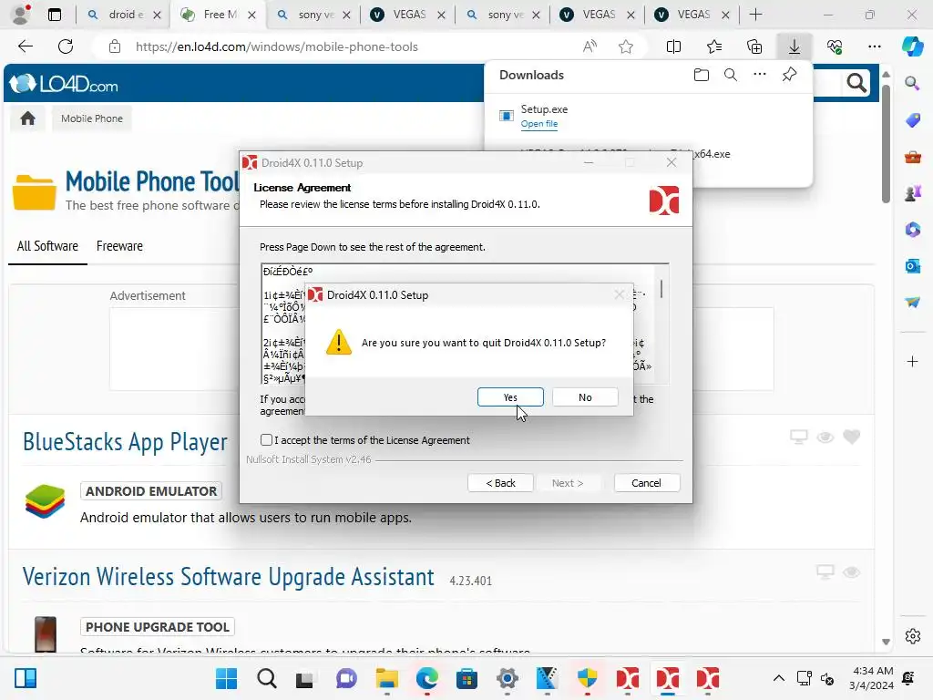Click Cancel in Droid4X setup window

(646, 483)
